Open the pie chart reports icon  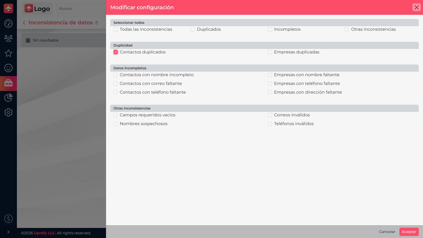pyautogui.click(x=8, y=98)
